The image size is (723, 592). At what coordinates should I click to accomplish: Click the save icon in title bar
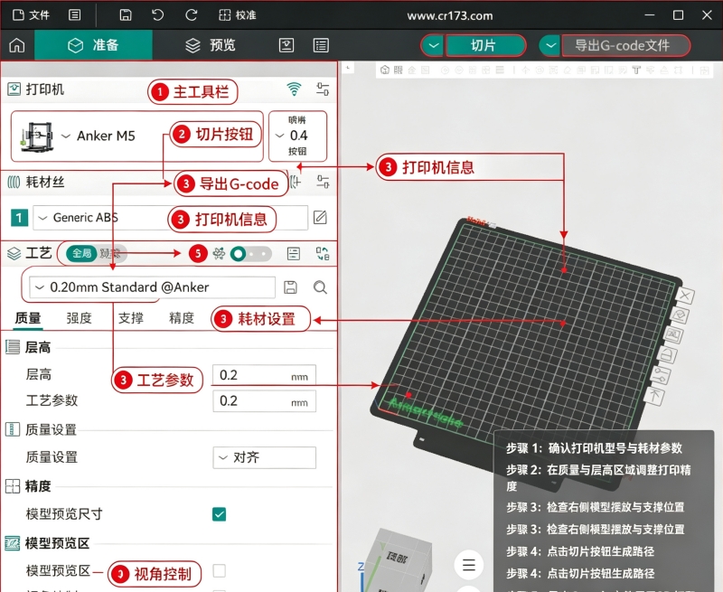(x=126, y=15)
